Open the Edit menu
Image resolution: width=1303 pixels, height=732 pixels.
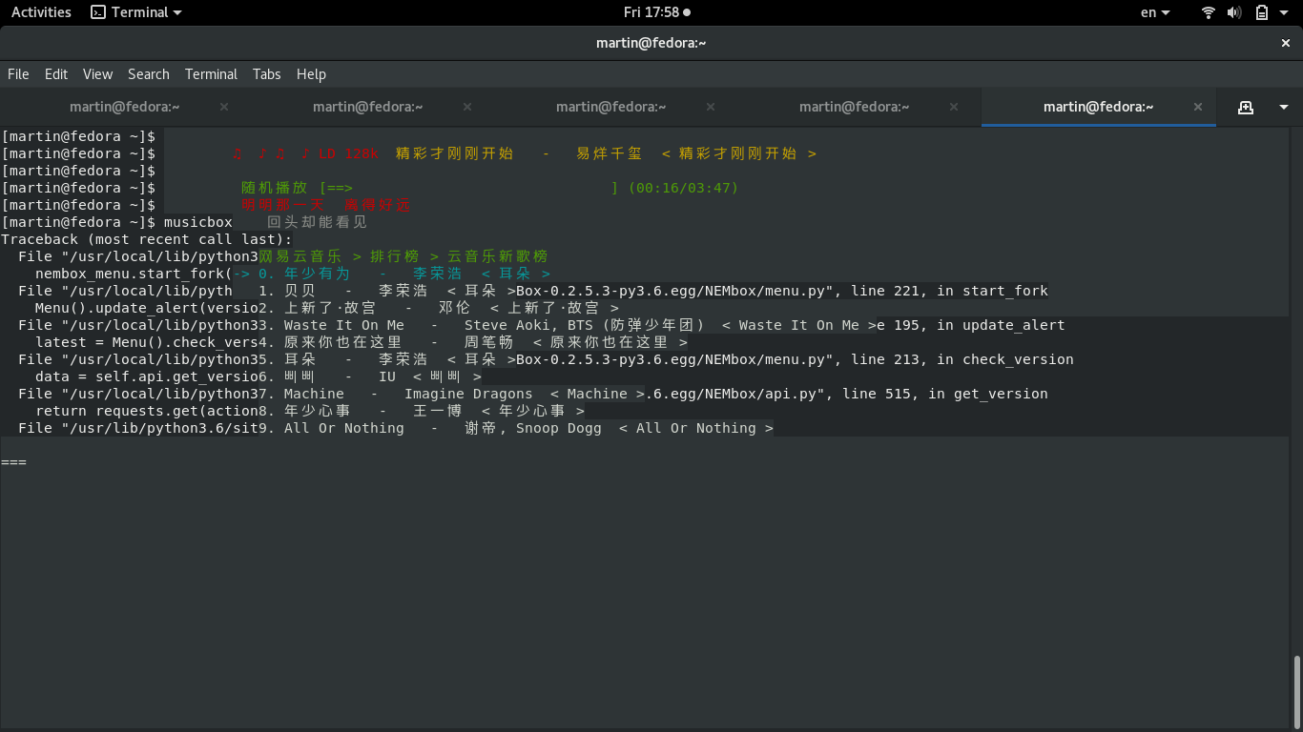(55, 73)
